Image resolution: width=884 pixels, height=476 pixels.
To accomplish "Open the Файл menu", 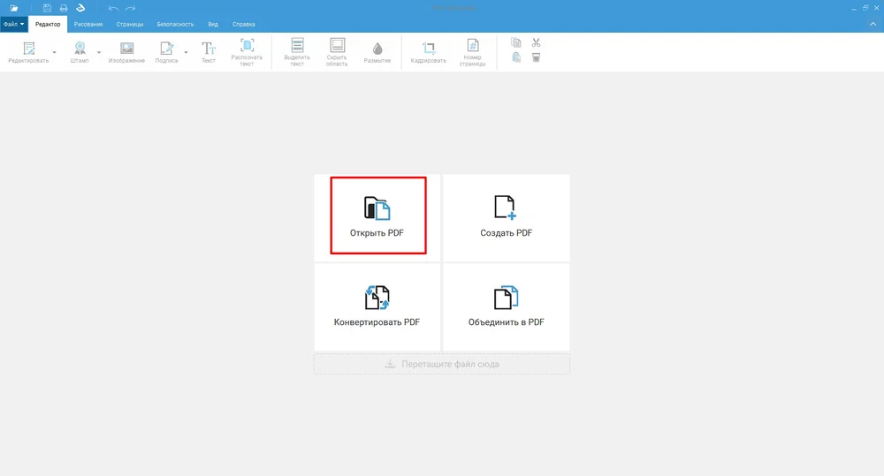I will 13,24.
